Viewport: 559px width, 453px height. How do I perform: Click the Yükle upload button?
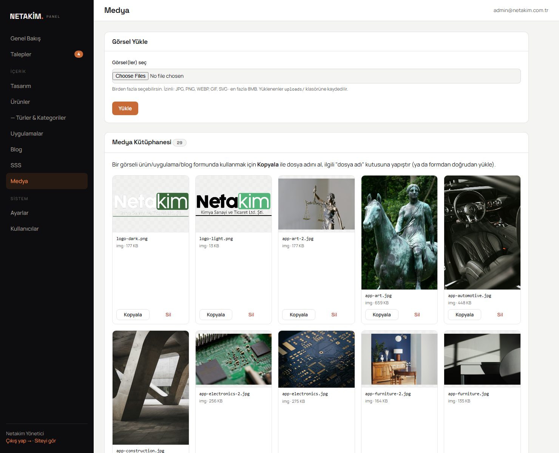[125, 108]
